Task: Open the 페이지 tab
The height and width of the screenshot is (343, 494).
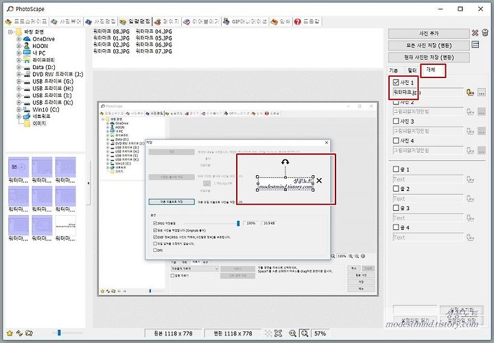Action: click(167, 21)
